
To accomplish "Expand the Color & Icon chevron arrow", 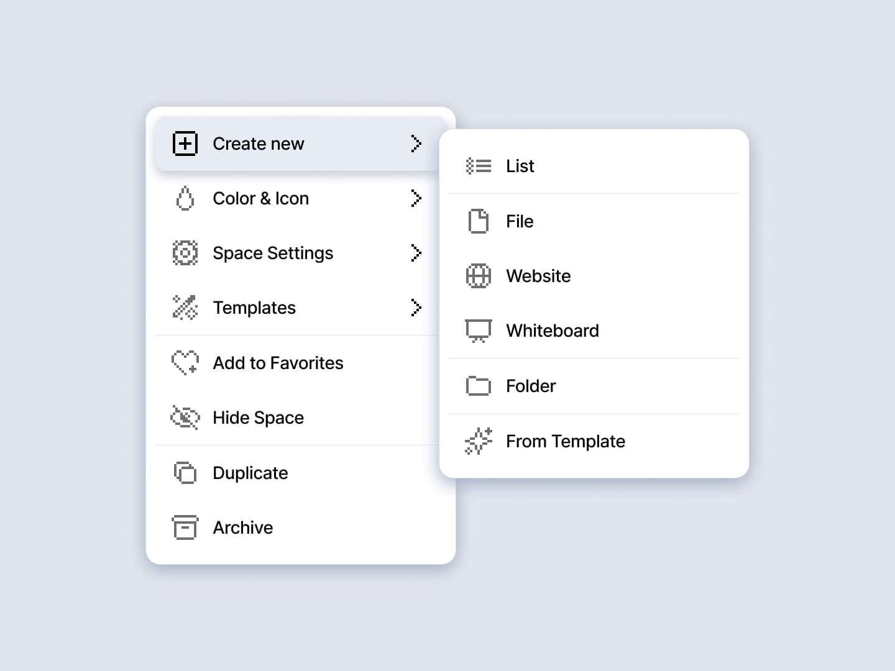I will (x=416, y=199).
